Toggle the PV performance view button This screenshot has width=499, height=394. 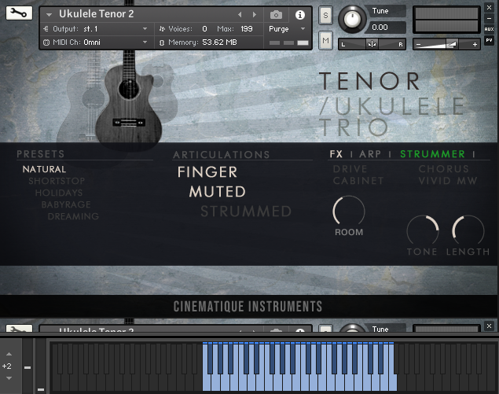pyautogui.click(x=489, y=40)
